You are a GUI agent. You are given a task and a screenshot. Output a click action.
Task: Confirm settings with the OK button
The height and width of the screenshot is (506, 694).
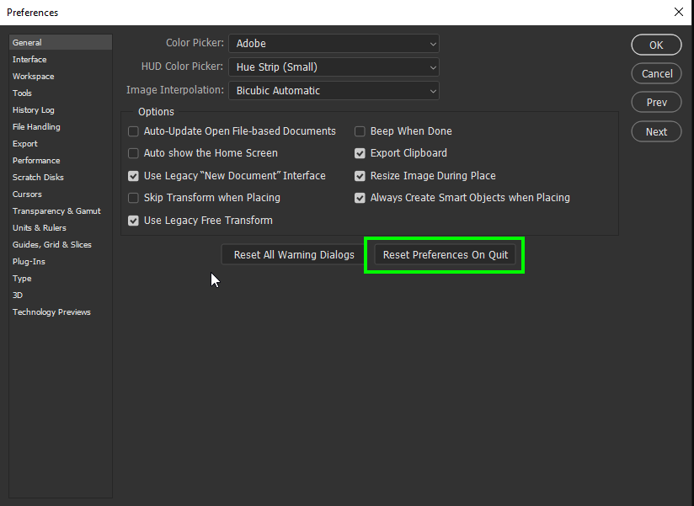pos(656,45)
